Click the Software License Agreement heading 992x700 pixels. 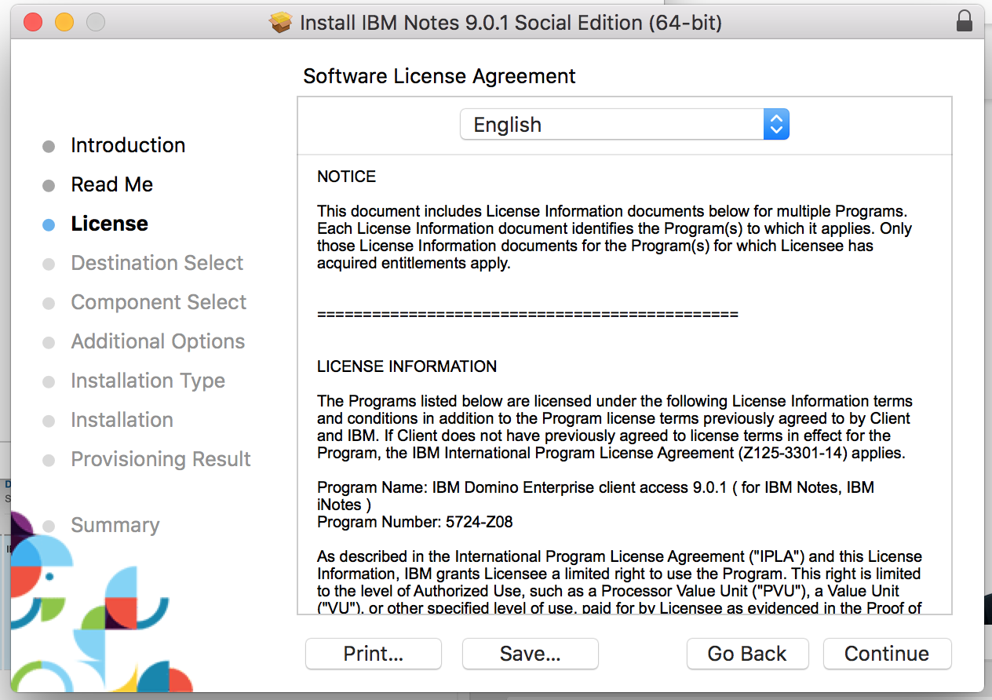point(439,76)
